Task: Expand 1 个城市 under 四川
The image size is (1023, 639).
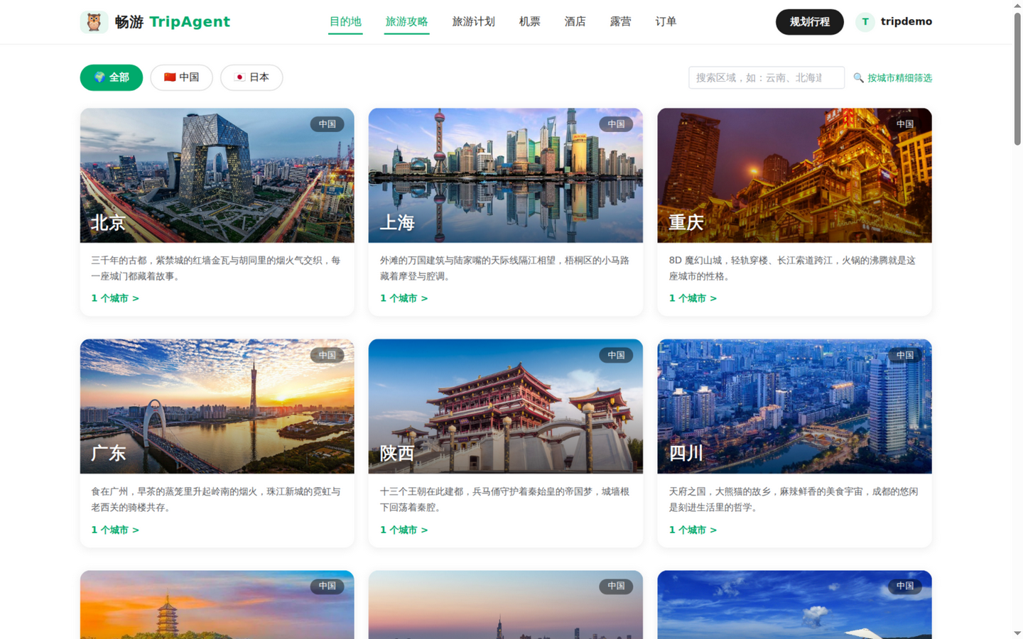Action: point(693,530)
